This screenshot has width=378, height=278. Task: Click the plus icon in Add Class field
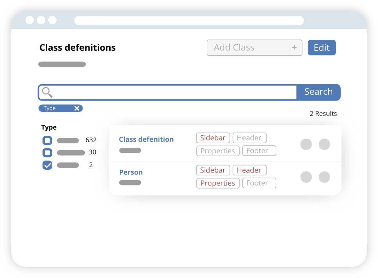point(294,48)
